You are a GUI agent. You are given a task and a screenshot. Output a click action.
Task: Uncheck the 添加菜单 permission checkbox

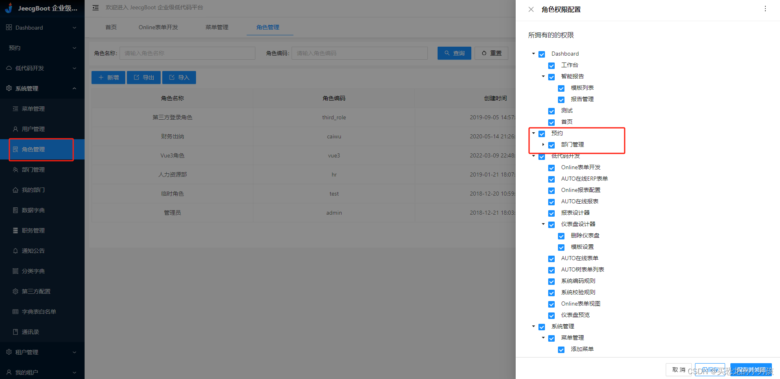[x=561, y=349]
